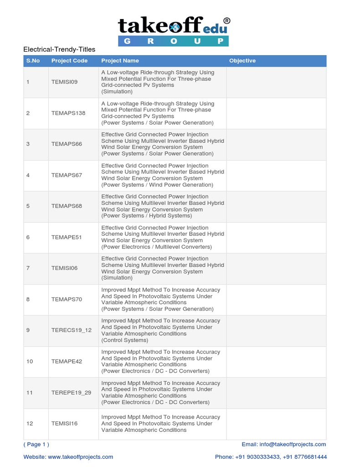Click the Objective column header

(242, 61)
